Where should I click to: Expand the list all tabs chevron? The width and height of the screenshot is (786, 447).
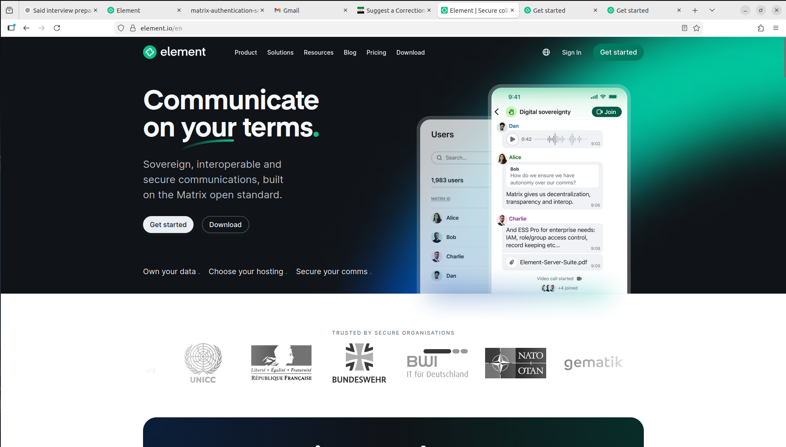point(712,10)
